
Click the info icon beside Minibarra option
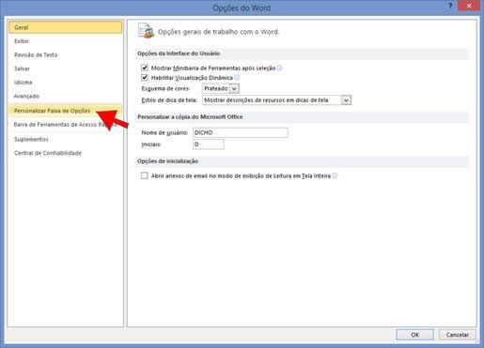[x=279, y=68]
